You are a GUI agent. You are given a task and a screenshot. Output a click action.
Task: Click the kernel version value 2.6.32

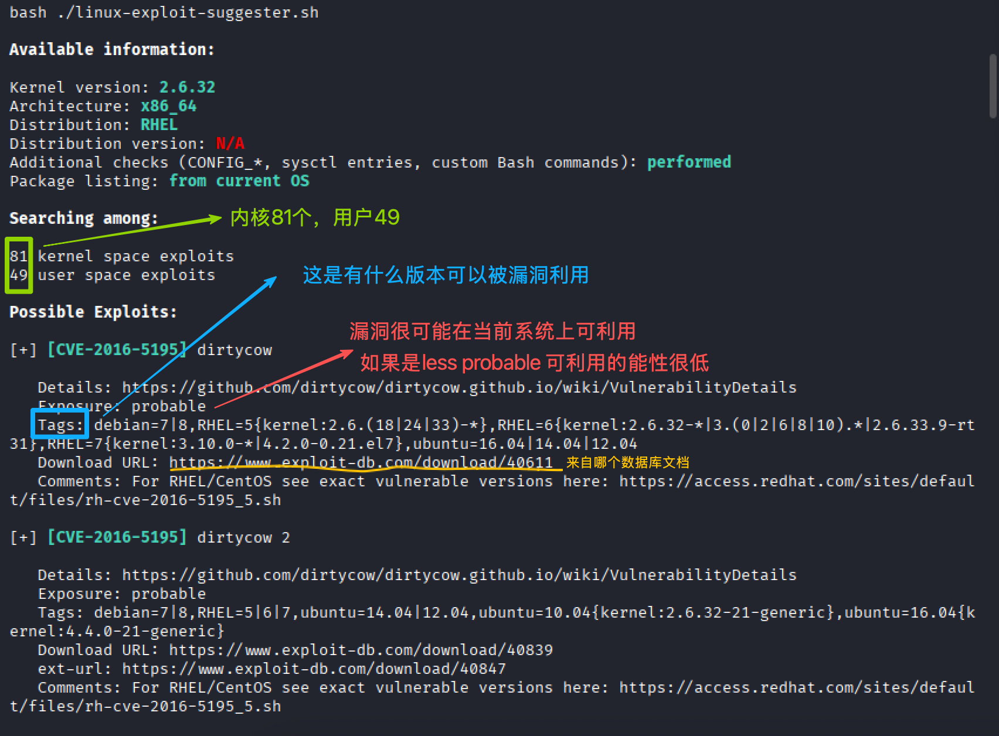(x=187, y=87)
